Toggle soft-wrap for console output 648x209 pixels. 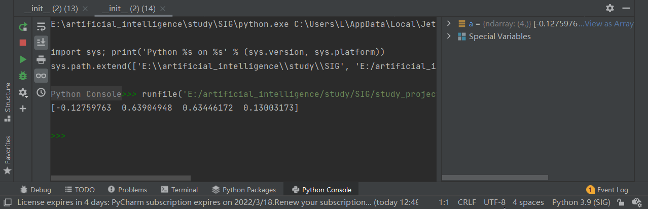(41, 27)
